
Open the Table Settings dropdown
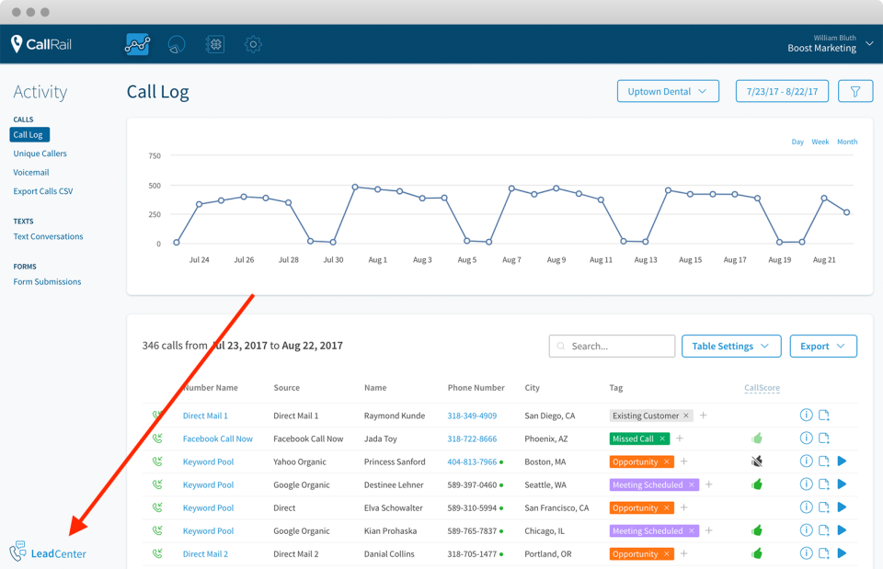[x=731, y=347]
